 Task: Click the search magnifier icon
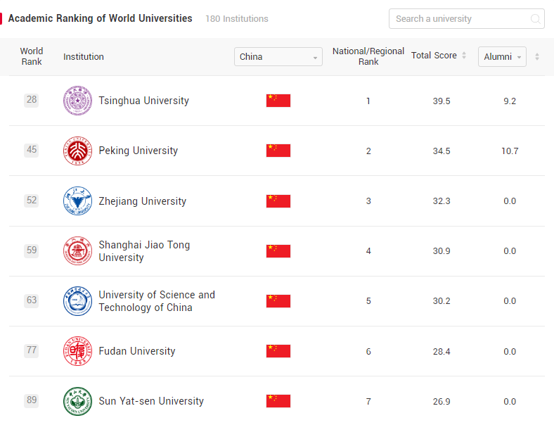[535, 19]
